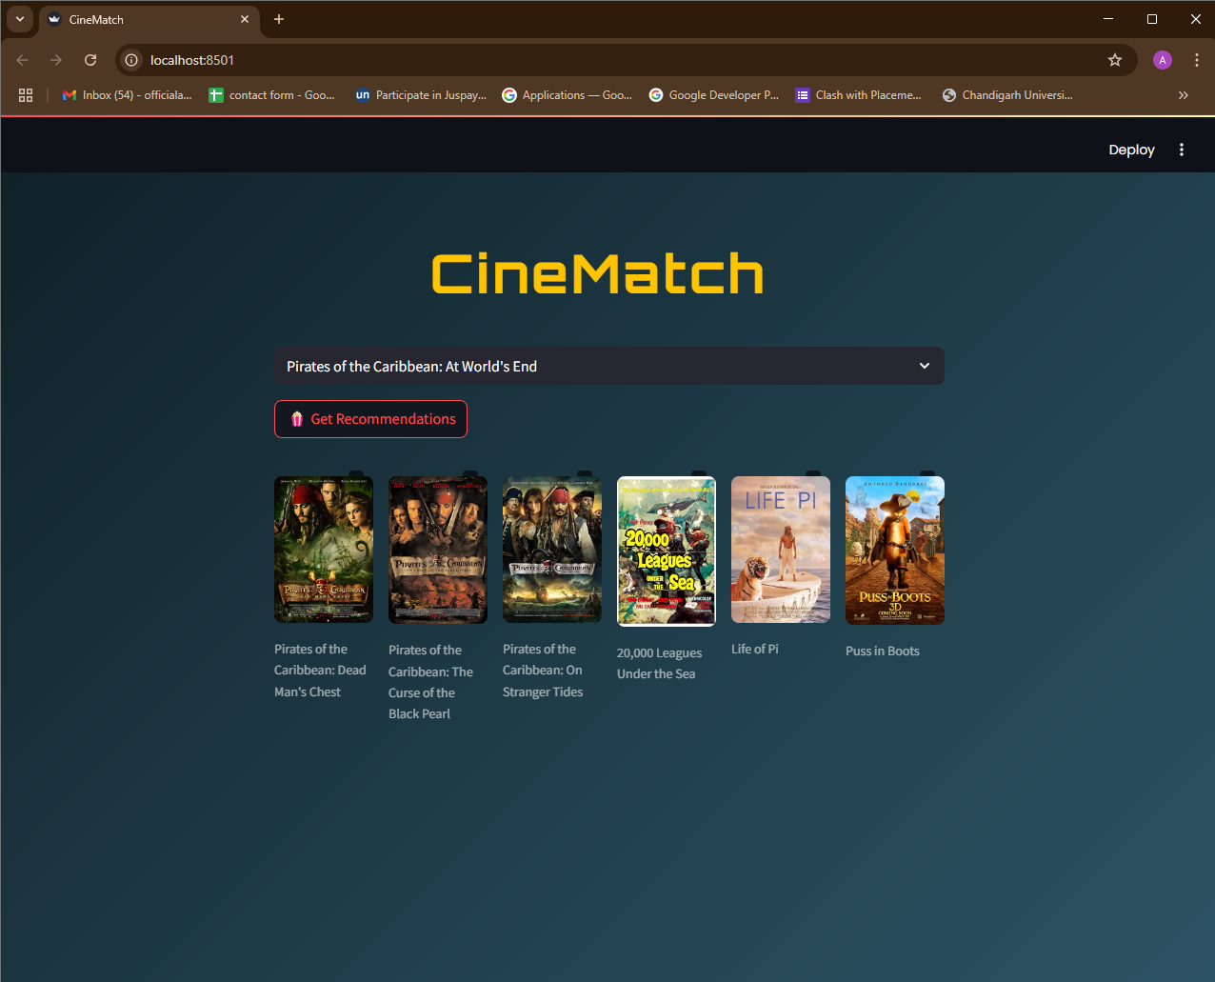Open the contact form bookmark
Image resolution: width=1215 pixels, height=982 pixels.
272,95
